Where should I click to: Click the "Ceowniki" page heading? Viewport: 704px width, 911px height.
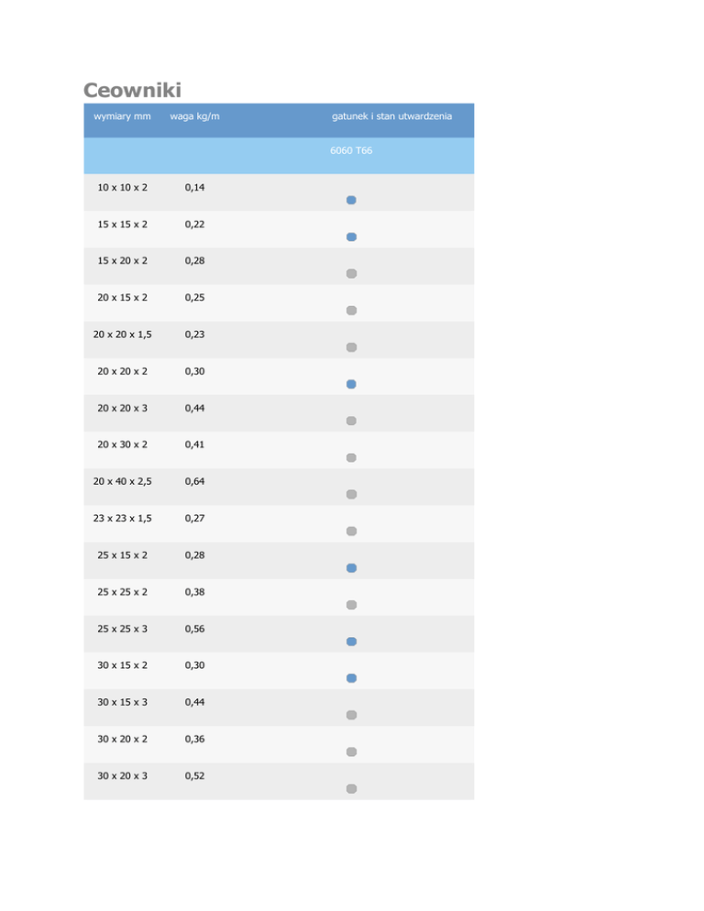coord(132,90)
